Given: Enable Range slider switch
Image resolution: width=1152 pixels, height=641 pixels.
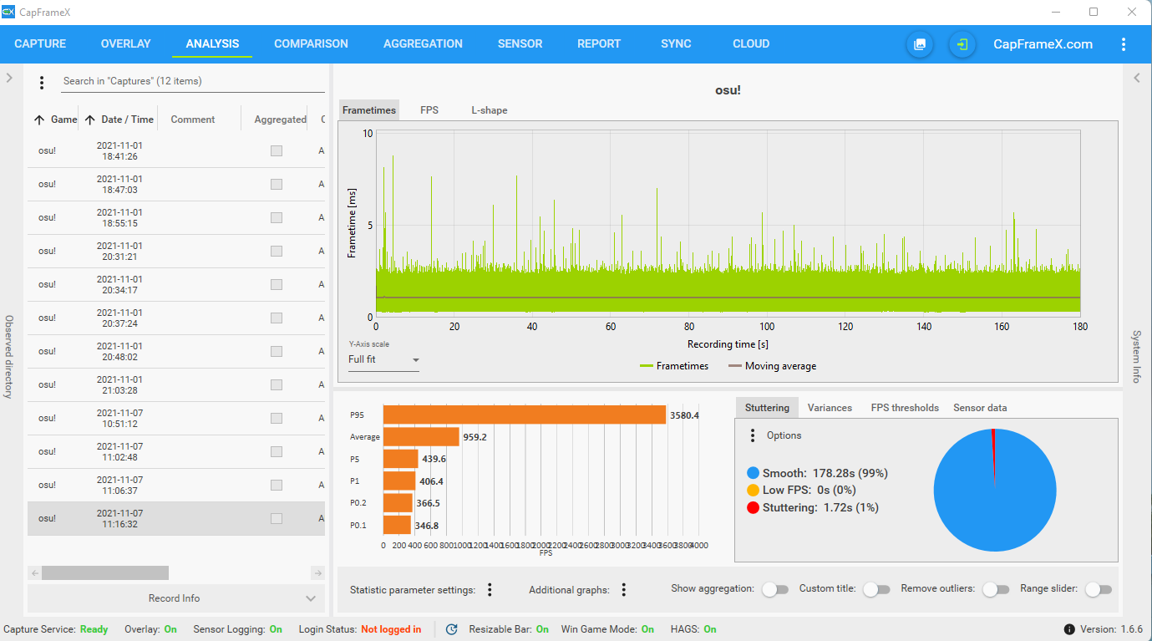Looking at the screenshot, I should pos(1099,590).
